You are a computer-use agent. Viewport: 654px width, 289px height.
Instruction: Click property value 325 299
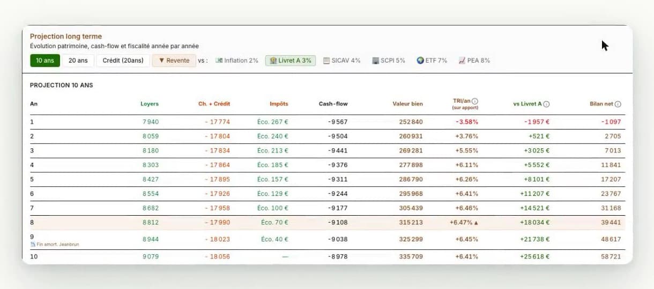click(x=411, y=239)
